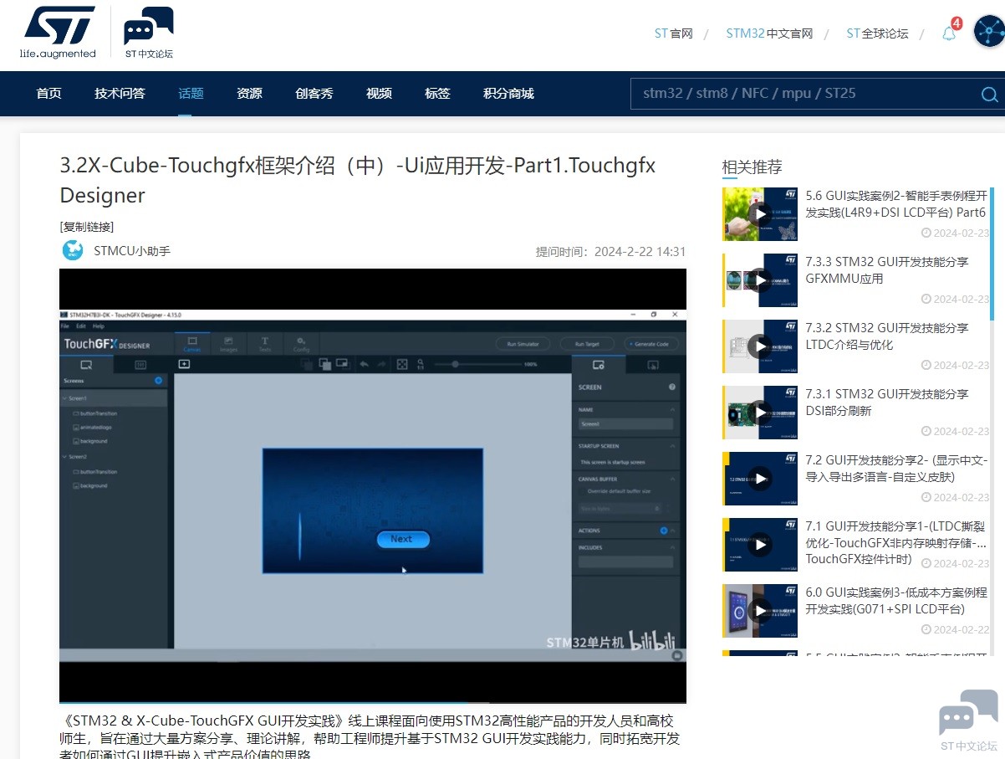Screen dimensions: 1005x759
Task: Open the STM32中文官网 link
Action: (x=769, y=33)
